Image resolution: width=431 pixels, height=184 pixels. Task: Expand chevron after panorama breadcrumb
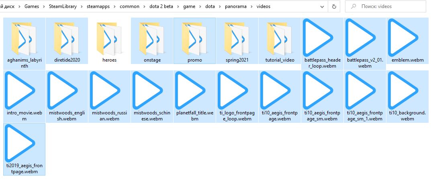click(x=251, y=6)
